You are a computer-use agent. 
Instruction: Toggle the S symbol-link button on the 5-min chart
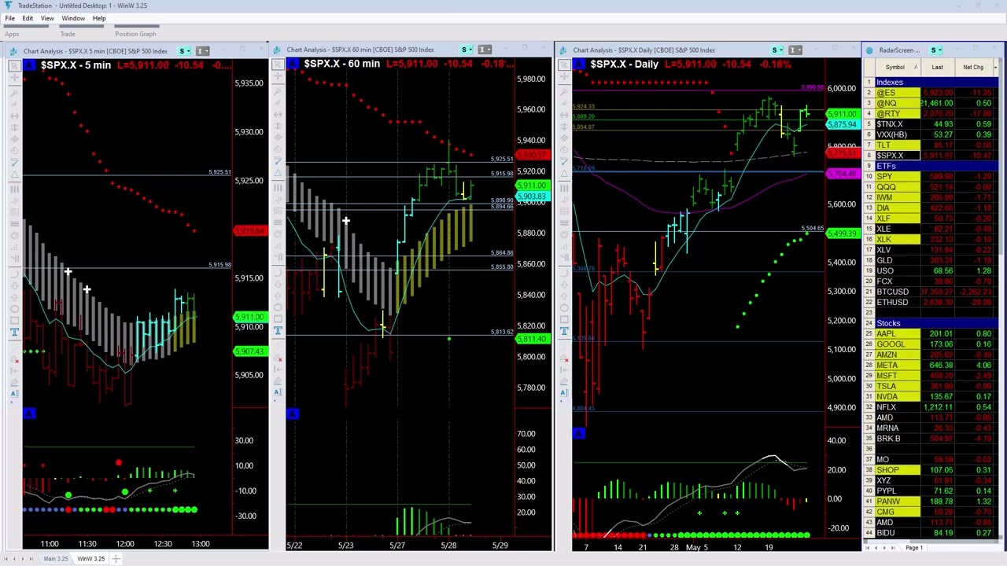[x=183, y=51]
